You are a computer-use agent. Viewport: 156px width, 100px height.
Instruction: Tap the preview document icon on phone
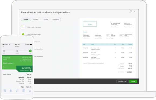pyautogui.click(x=5, y=91)
